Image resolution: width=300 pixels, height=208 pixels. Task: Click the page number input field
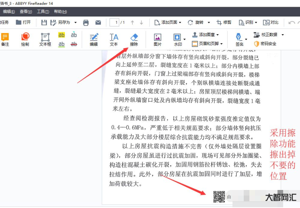point(117,23)
